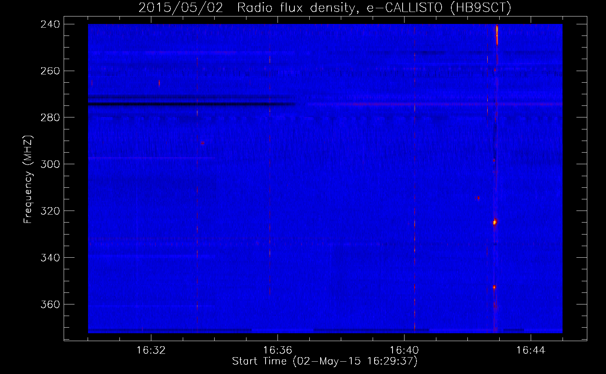Viewport: 606px width, 374px height.
Task: Click the 240 frequency tick label
Action: click(x=50, y=24)
